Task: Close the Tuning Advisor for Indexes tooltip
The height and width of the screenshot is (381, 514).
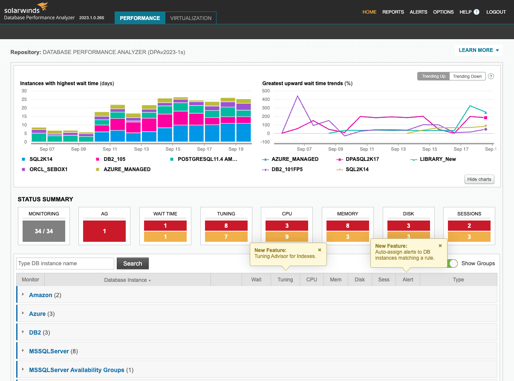Action: pos(320,250)
